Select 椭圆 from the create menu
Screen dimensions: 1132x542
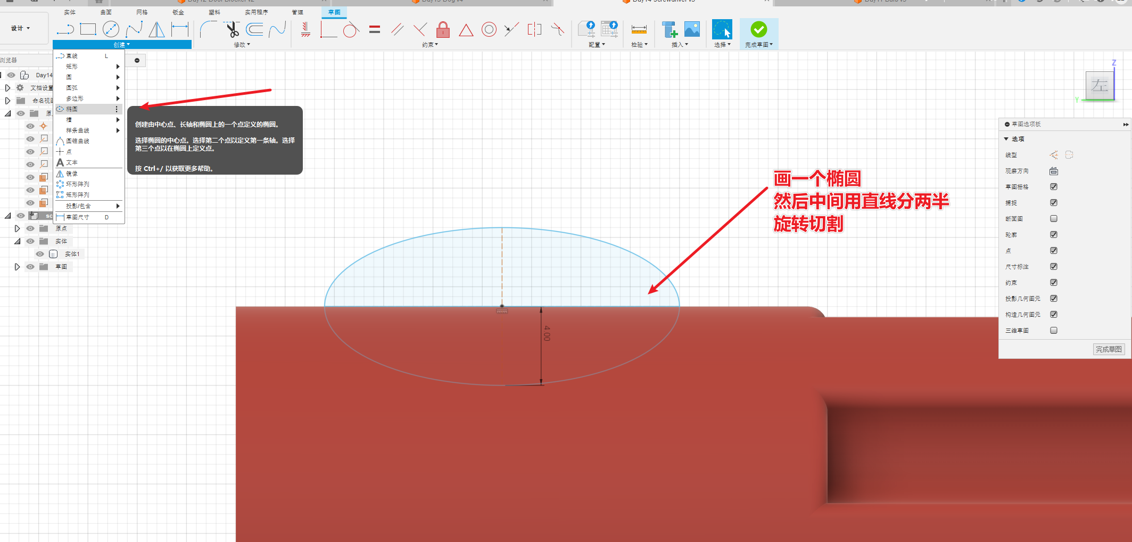coord(72,109)
